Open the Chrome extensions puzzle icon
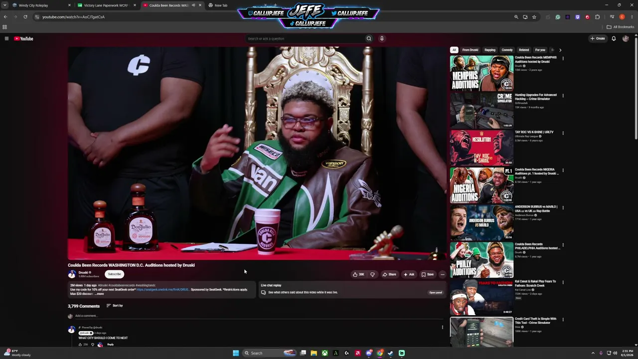This screenshot has height=359, width=638. [597, 17]
